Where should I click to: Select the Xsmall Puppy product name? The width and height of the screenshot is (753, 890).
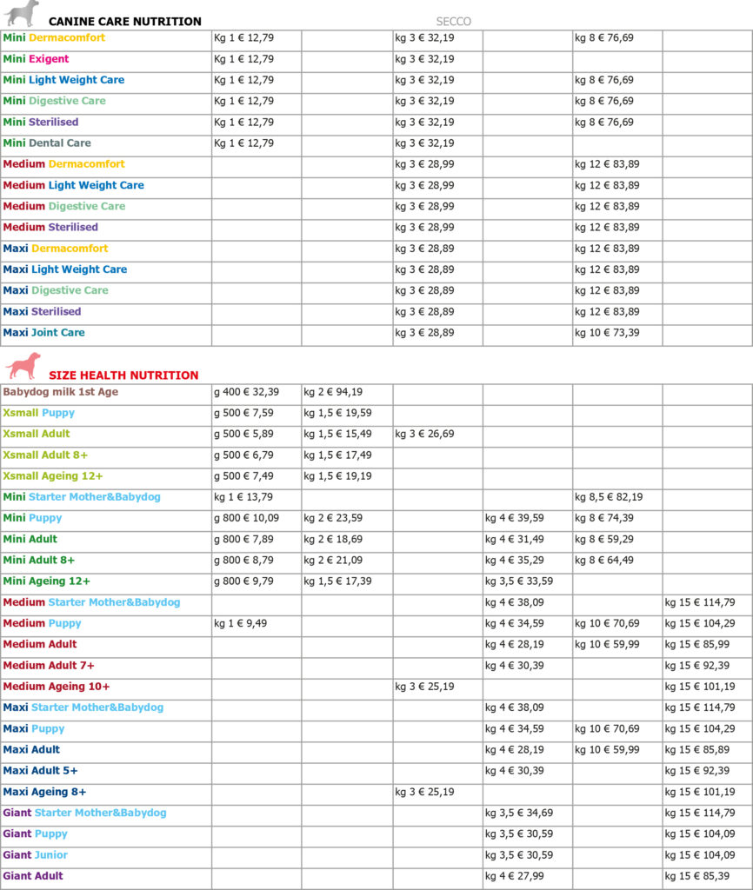point(38,413)
